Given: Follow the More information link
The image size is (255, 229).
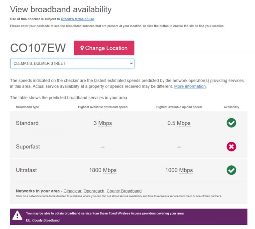Looking at the screenshot, I should click(190, 86).
